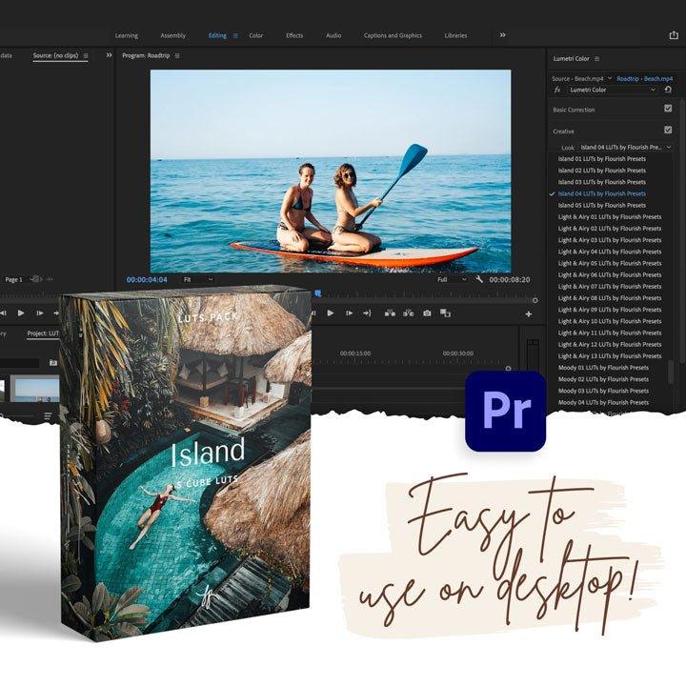Viewport: 686px width, 686px height.
Task: Disable the Basic Correction checkbox
Action: [x=668, y=109]
